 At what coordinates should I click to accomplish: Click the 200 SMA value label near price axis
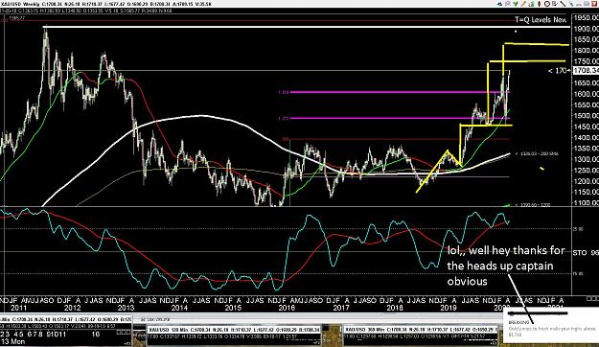tap(537, 153)
